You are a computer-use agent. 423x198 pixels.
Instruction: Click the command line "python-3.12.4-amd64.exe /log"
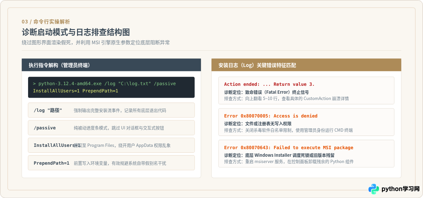tap(104, 83)
